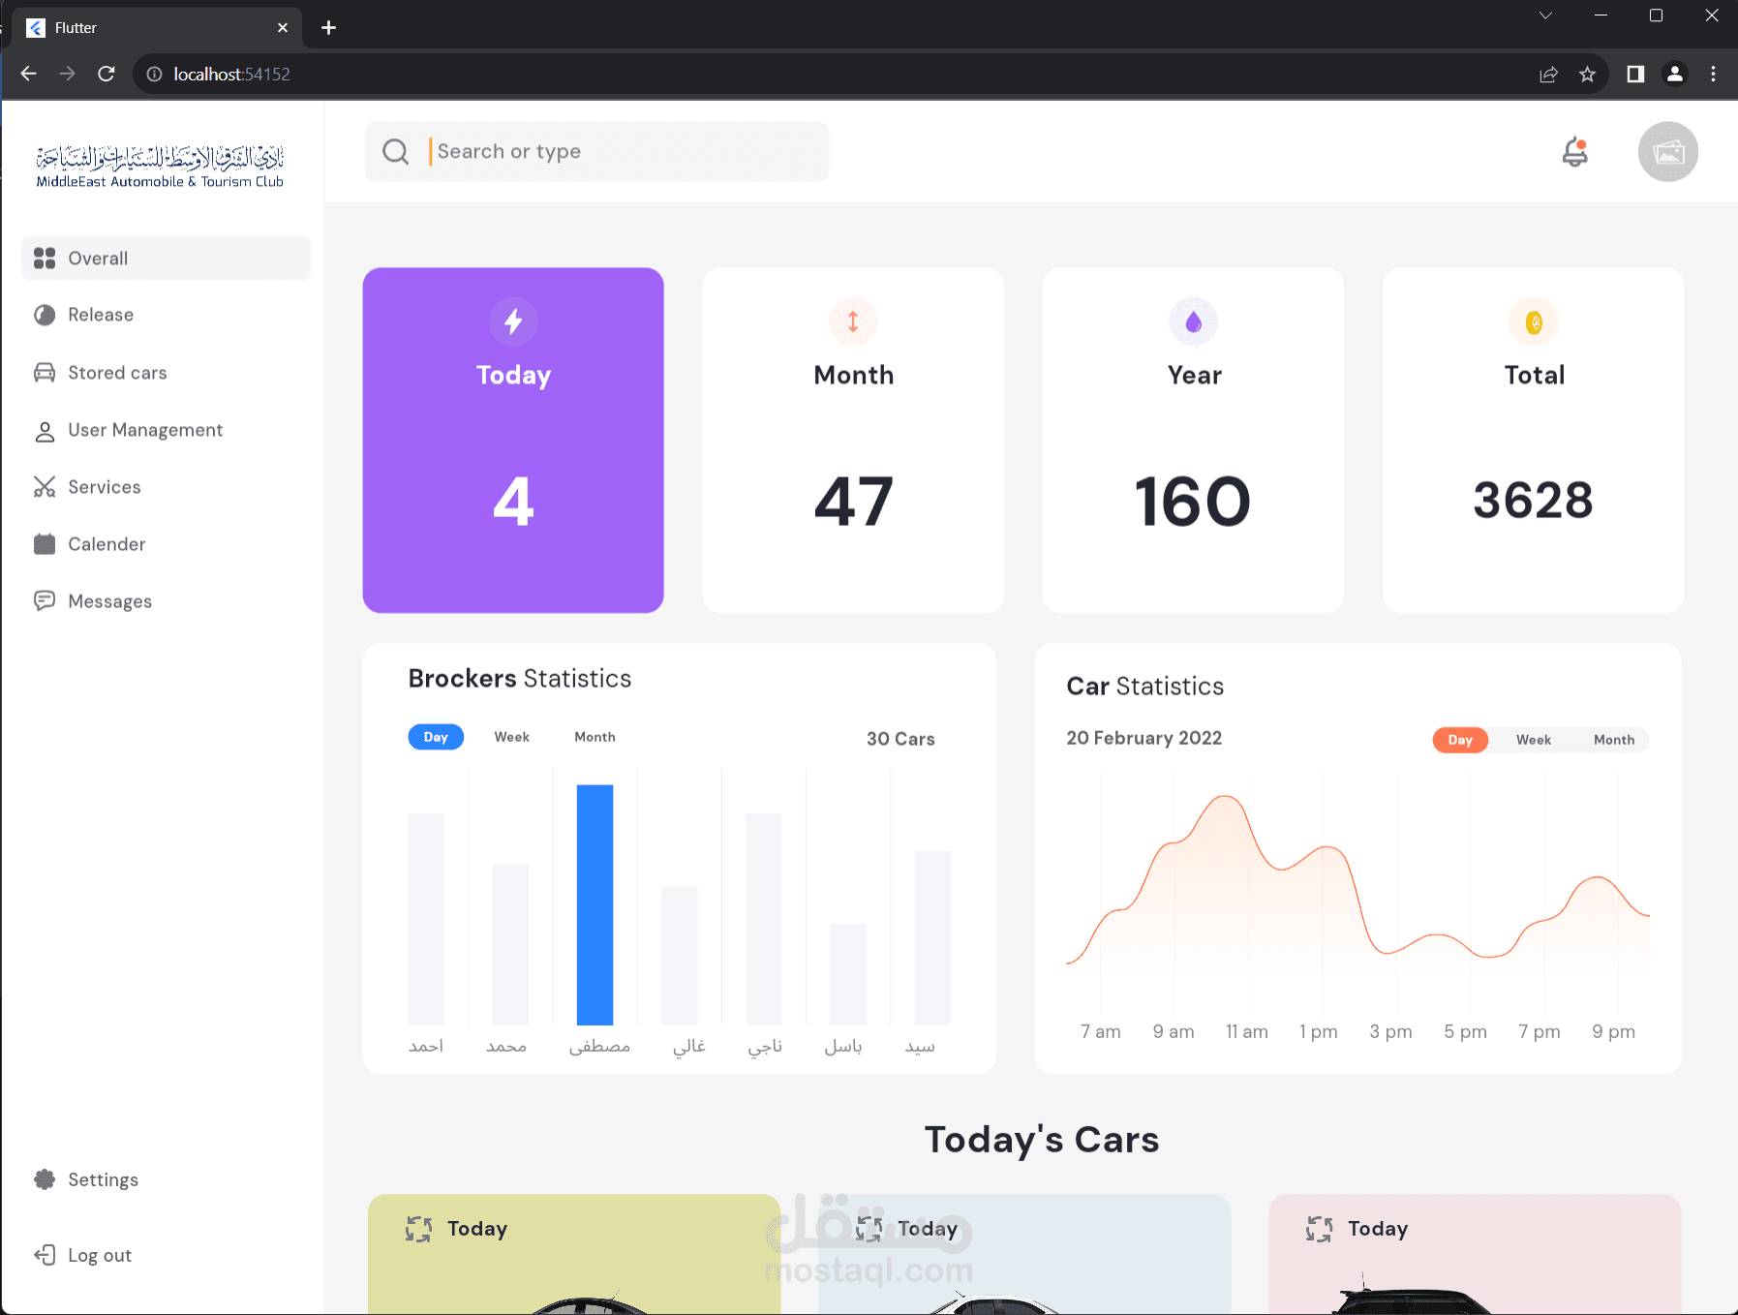Click the Settings gear icon
This screenshot has height=1315, width=1738.
click(x=45, y=1179)
